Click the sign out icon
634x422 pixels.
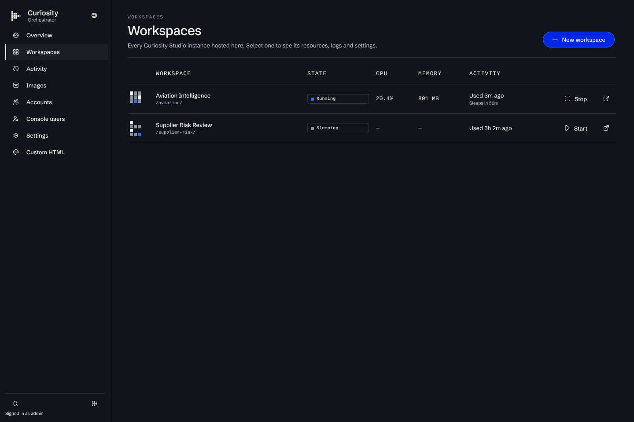coord(94,404)
